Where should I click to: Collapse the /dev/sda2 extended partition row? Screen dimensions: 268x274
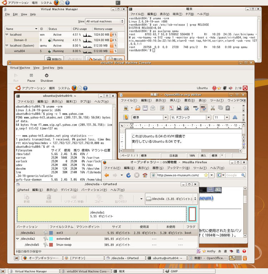tap(18, 239)
